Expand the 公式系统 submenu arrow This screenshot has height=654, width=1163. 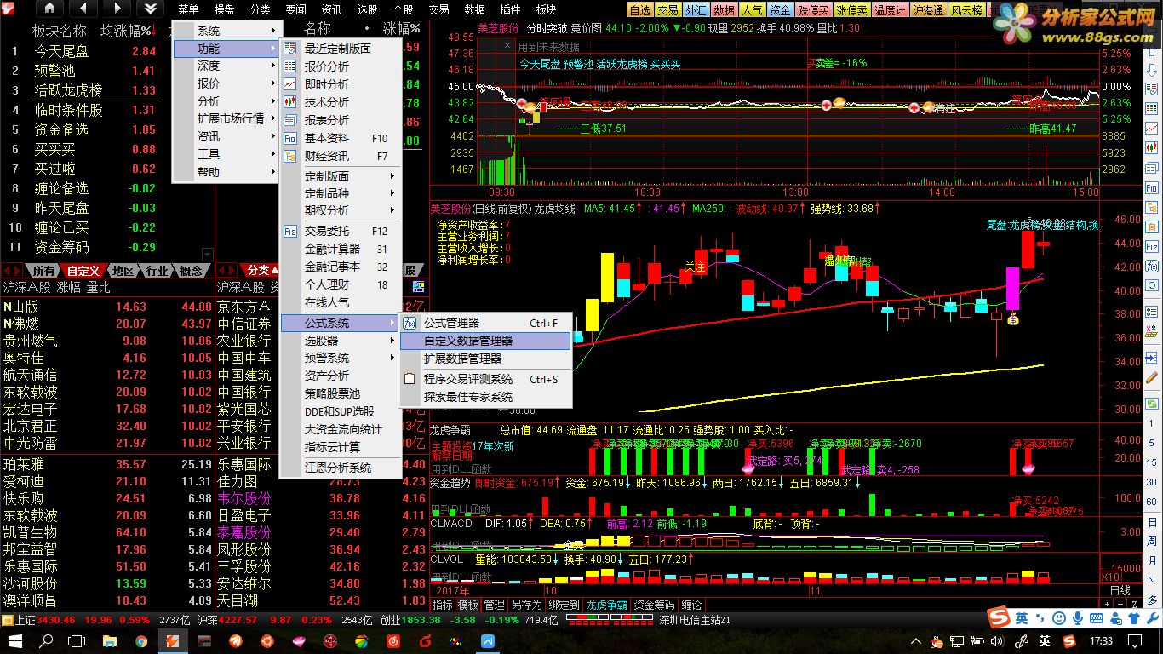(x=392, y=323)
